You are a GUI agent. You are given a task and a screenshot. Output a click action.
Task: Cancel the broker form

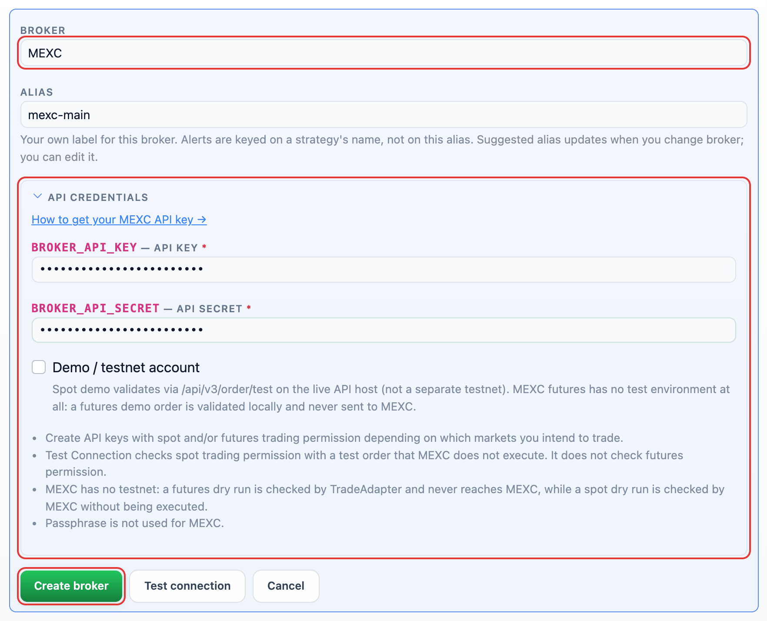tap(286, 586)
